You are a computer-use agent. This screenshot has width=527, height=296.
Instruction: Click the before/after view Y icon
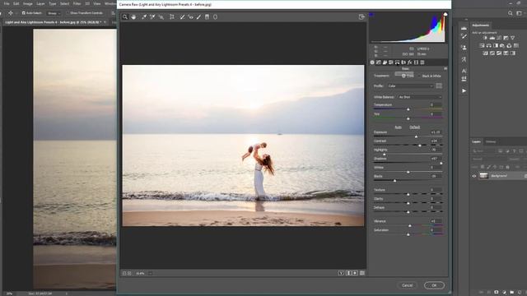tap(341, 273)
